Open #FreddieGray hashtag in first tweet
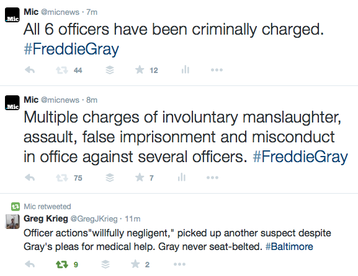 pyautogui.click(x=71, y=49)
